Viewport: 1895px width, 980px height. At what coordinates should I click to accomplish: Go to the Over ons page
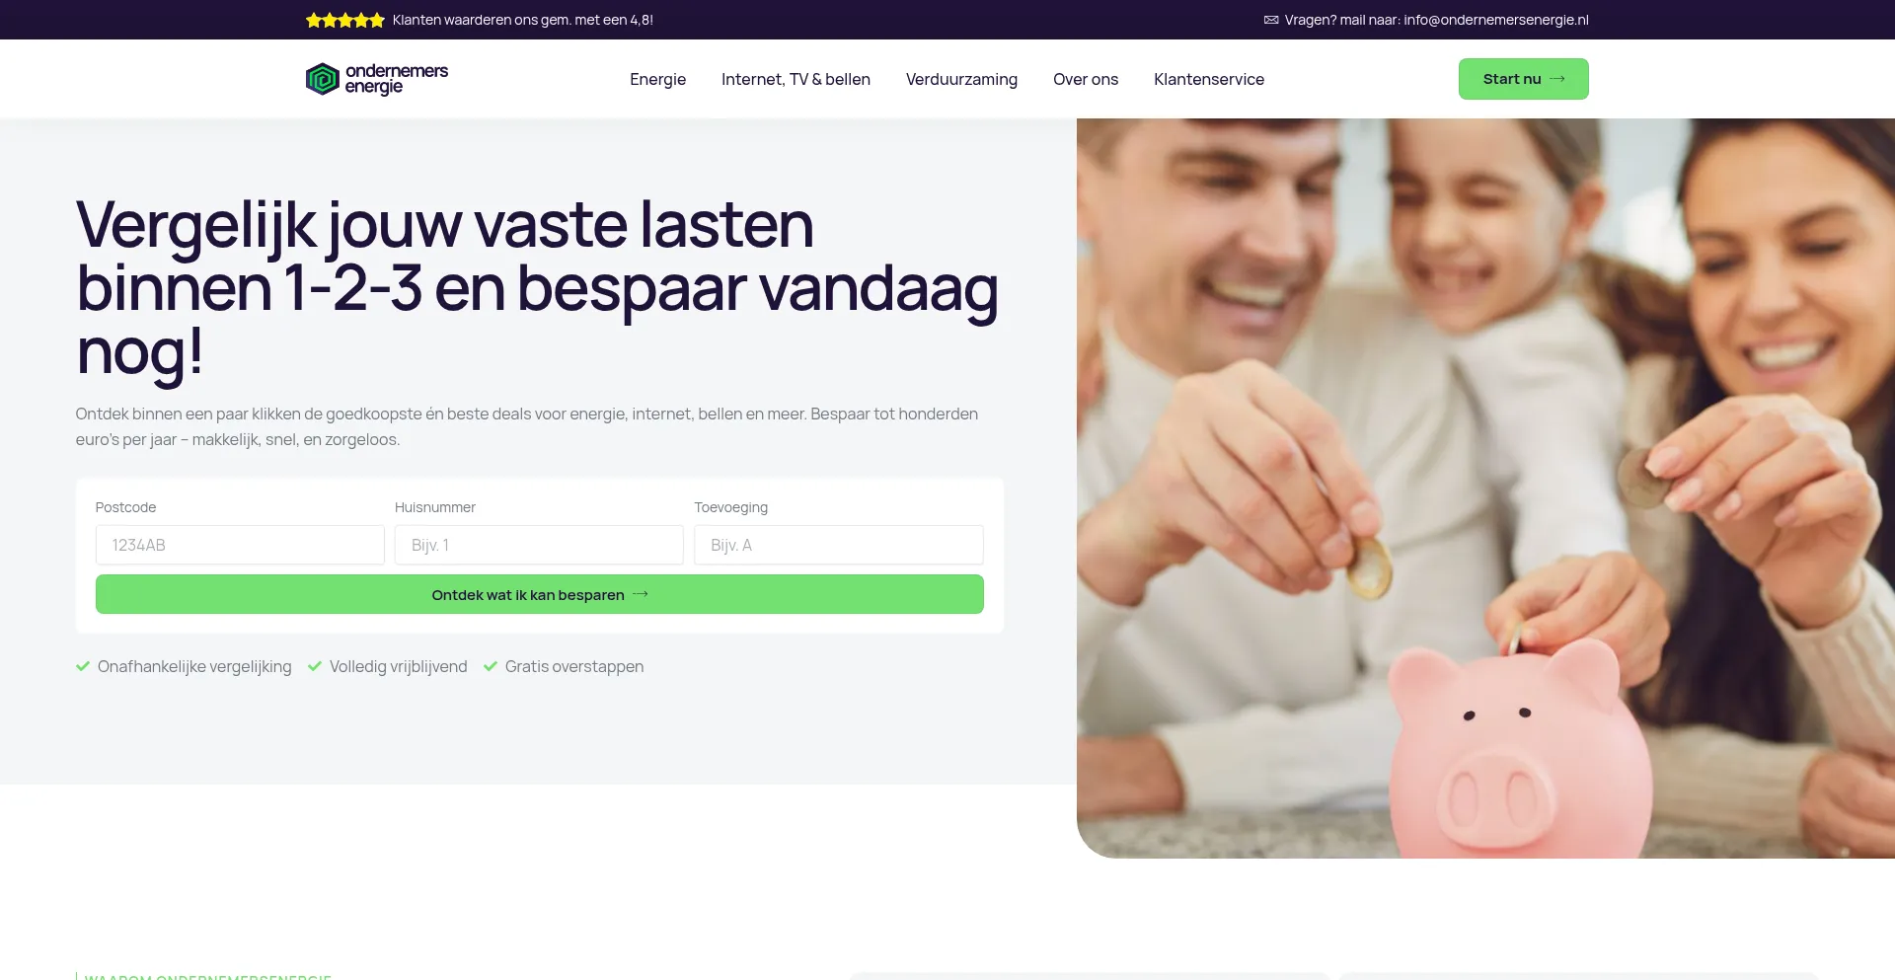(1086, 79)
